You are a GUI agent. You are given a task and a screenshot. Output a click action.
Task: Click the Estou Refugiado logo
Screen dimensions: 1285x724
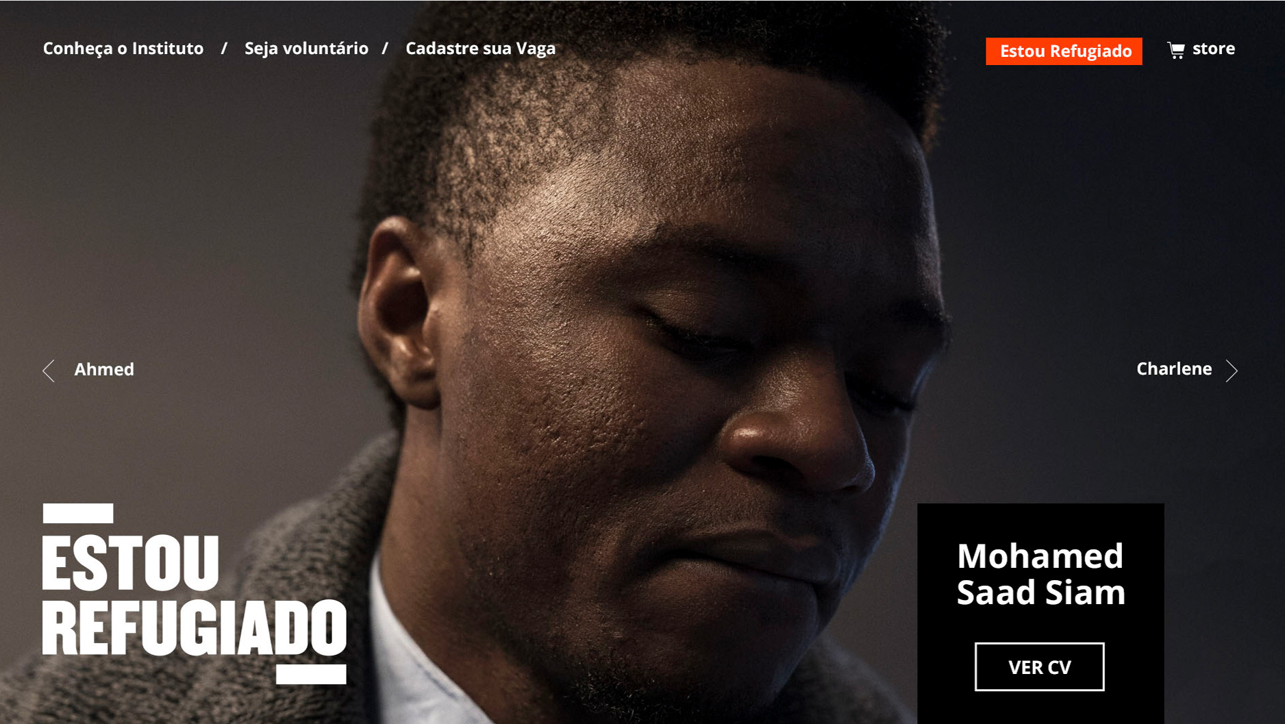(x=195, y=594)
